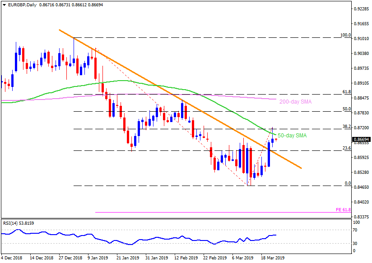Click the 0.0 Fibonacci level label
Image resolution: width=372 pixels, height=263 pixels.
(x=348, y=183)
